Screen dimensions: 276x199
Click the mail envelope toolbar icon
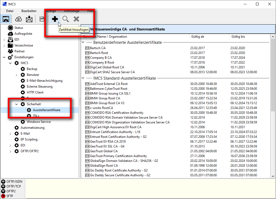click(x=29, y=19)
